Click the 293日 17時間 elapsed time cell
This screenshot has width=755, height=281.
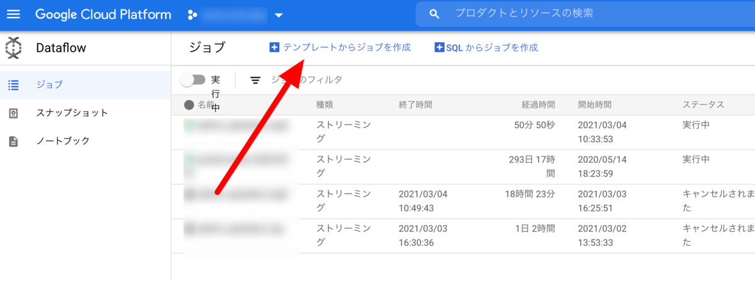[532, 166]
